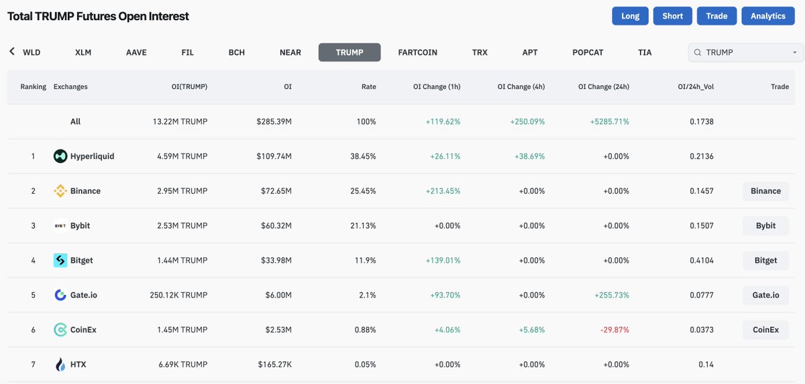Screen dimensions: 805x384
Task: Click the Bitget exchange name in table
Action: [83, 261]
